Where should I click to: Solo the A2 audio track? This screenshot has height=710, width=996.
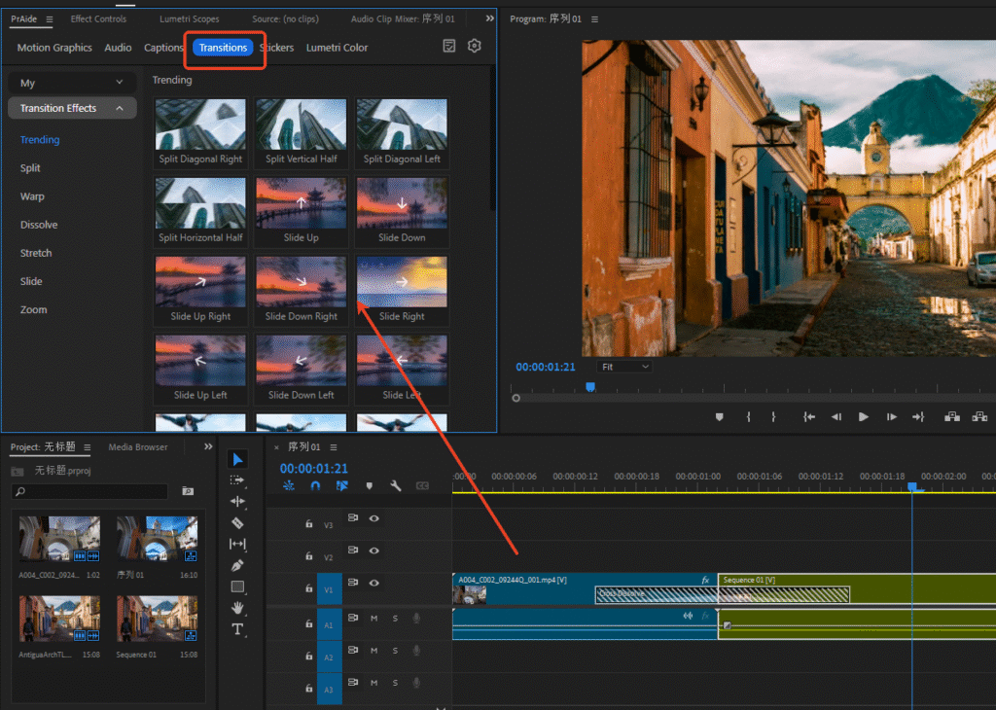pyautogui.click(x=396, y=650)
